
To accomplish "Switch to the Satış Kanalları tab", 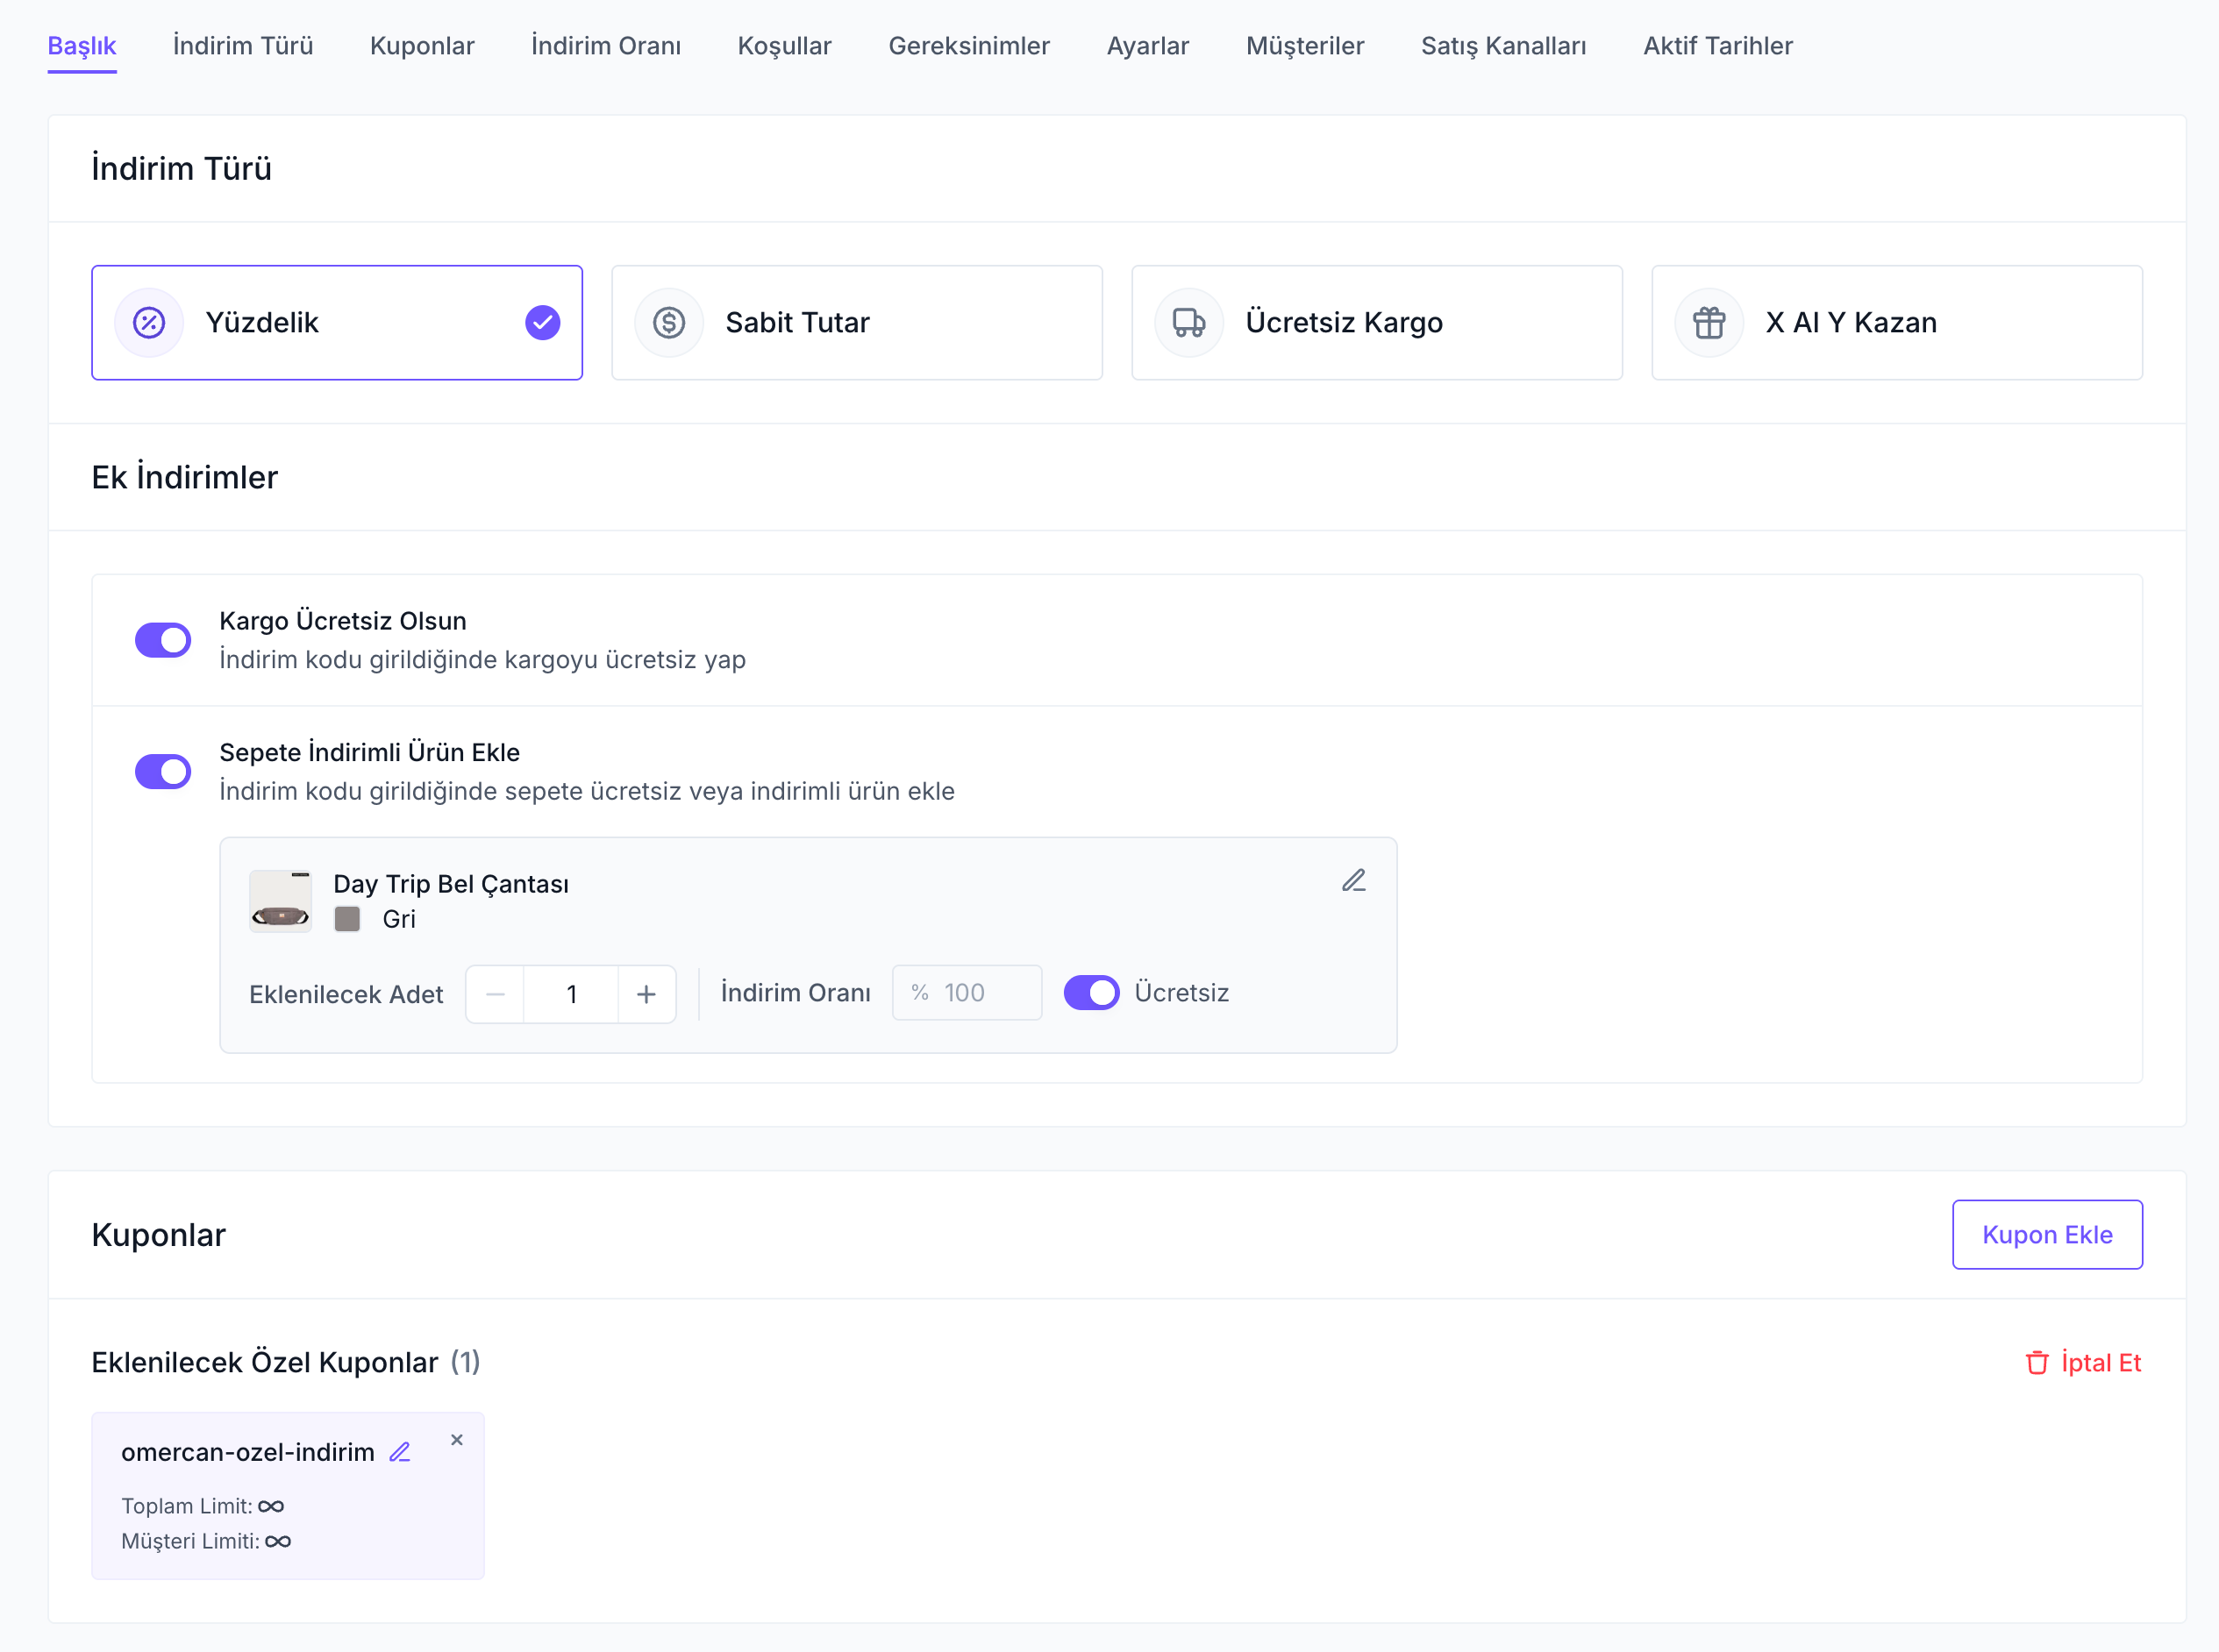I will [x=1503, y=46].
